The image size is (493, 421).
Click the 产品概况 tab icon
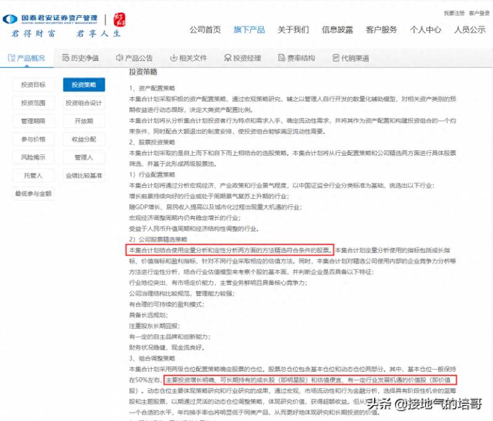tap(11, 58)
